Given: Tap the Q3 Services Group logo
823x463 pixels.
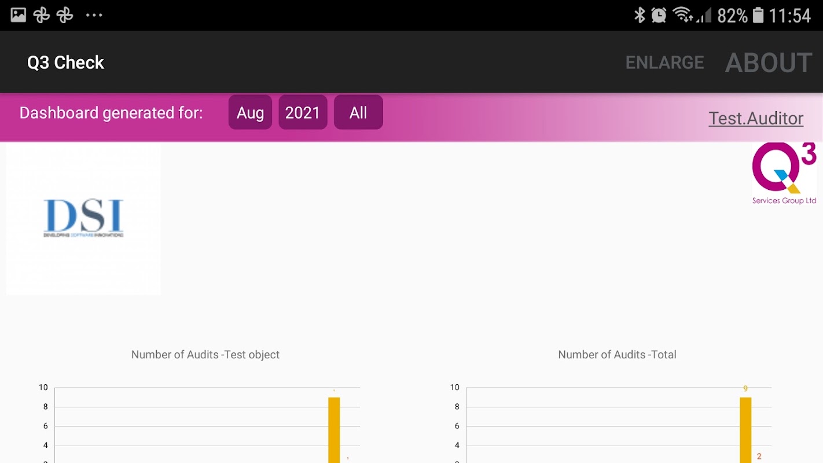Looking at the screenshot, I should 784,174.
